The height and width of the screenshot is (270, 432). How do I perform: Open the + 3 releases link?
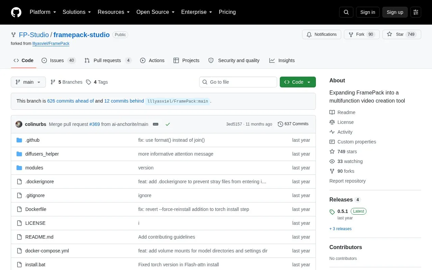coord(341,229)
